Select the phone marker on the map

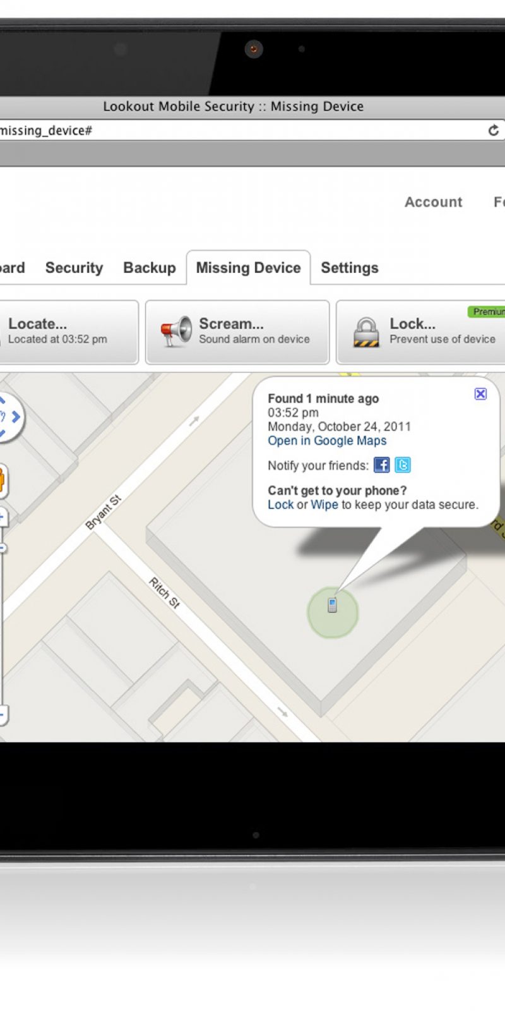point(332,606)
